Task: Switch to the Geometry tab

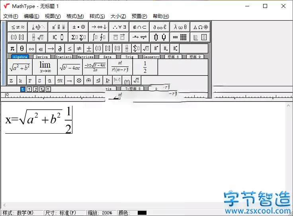Action: point(151,57)
